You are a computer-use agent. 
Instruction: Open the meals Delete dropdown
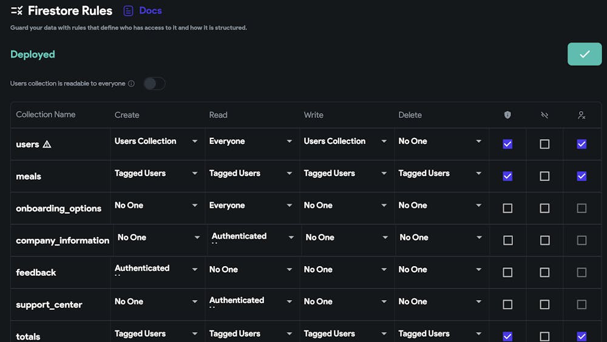[440, 174]
